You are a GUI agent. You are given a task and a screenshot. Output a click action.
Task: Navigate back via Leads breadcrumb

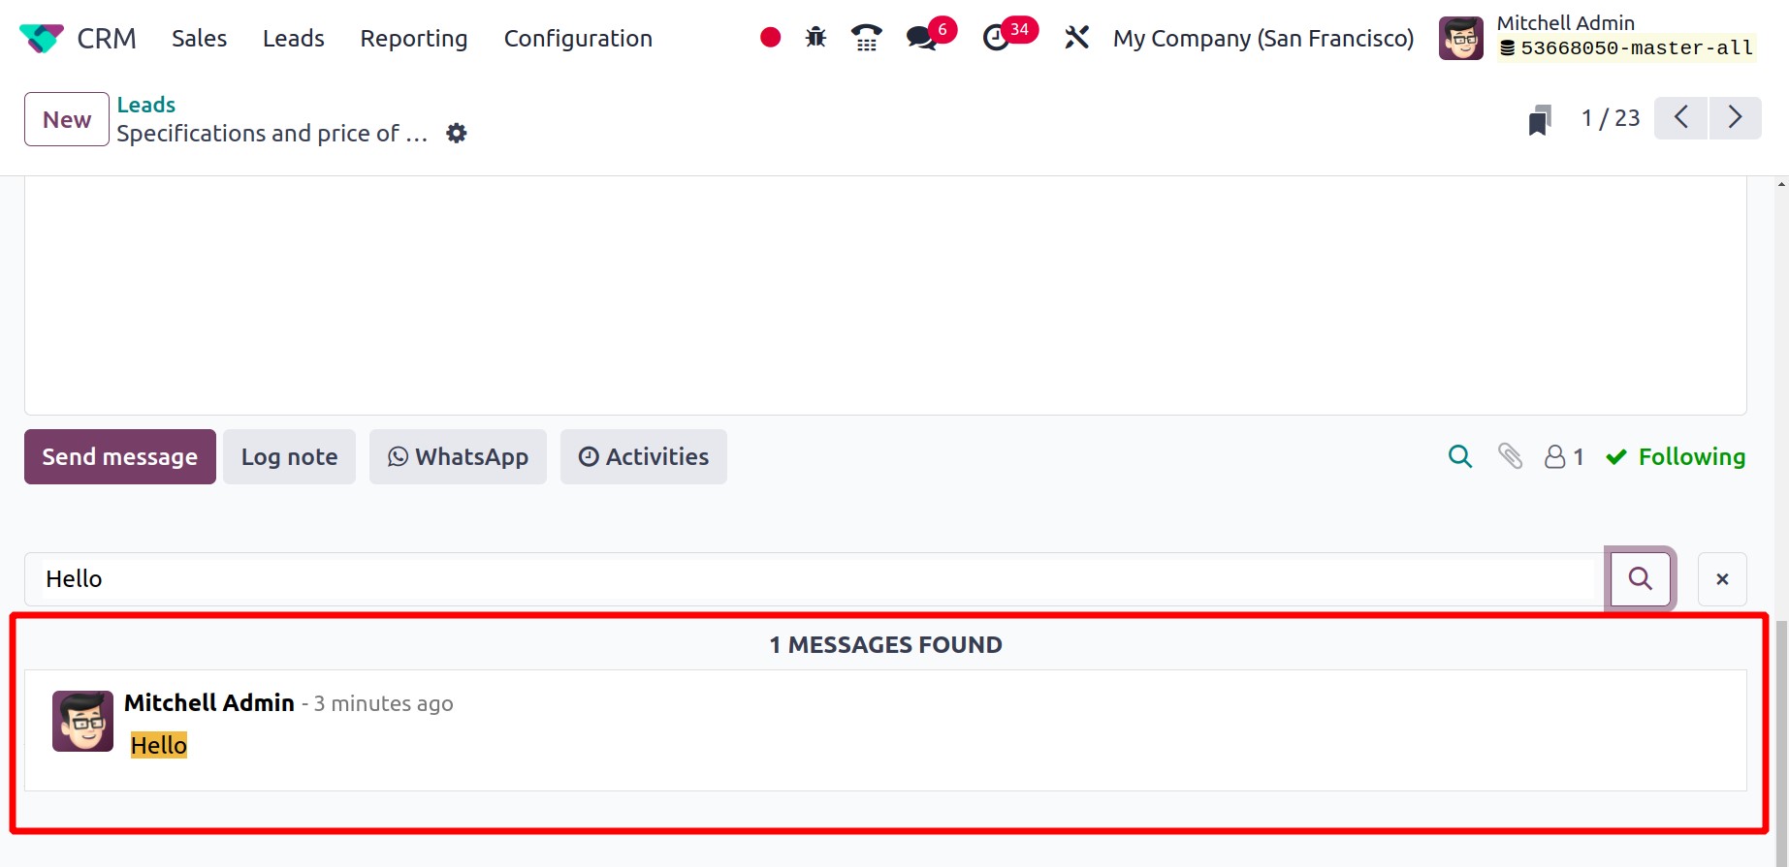click(146, 105)
